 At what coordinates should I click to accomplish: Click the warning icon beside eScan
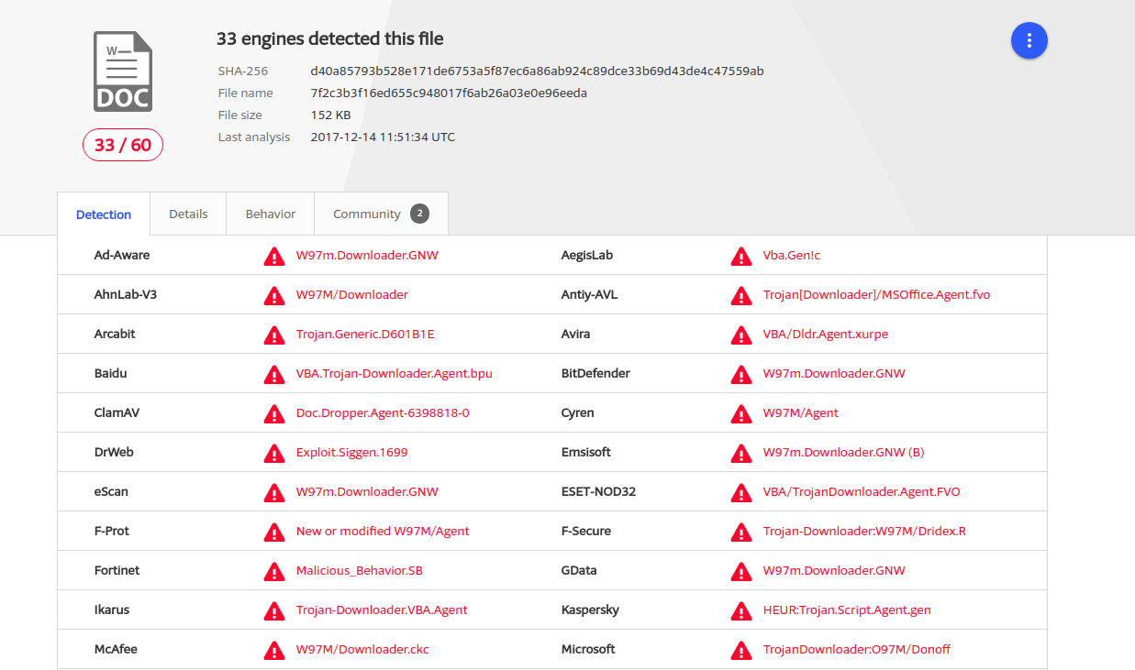(x=274, y=492)
